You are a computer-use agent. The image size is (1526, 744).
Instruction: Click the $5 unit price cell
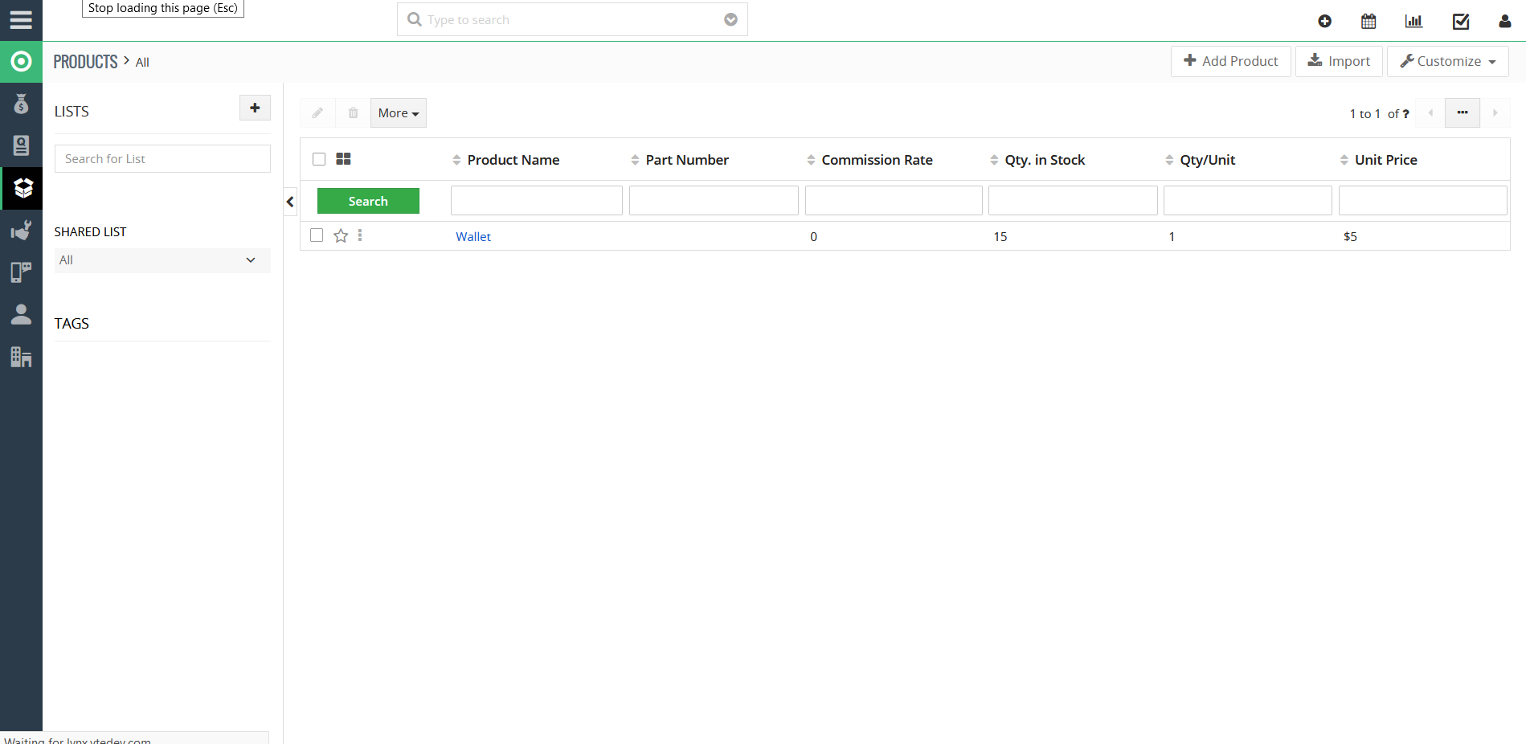(x=1350, y=236)
